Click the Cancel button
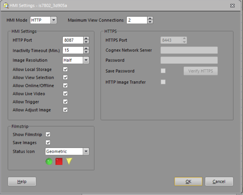This screenshot has height=195, width=243. tap(219, 181)
